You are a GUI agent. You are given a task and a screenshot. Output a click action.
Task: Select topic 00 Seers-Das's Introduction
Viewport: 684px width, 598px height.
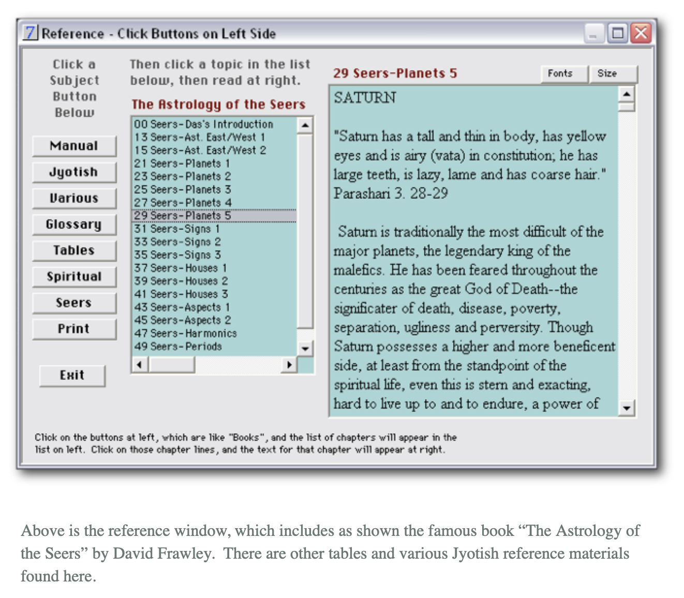[x=203, y=124]
